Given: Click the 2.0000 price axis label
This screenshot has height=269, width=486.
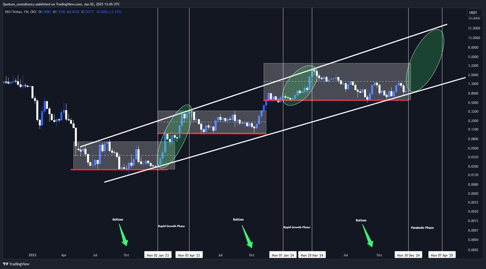Looking at the screenshot, I should 473,75.
